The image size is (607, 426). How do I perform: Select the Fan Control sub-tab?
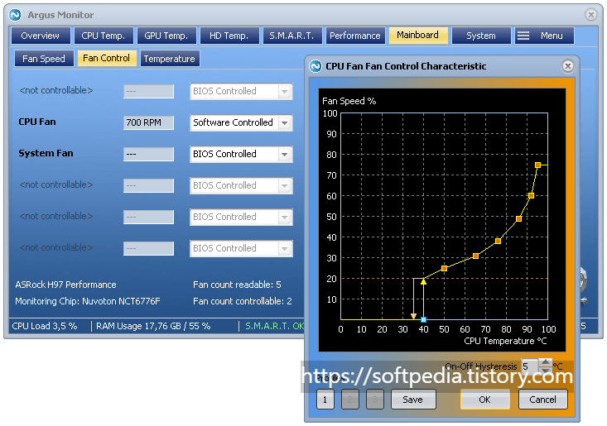tap(107, 59)
